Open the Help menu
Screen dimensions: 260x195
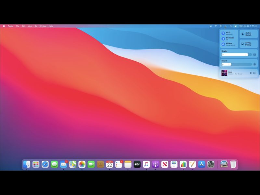51,26
